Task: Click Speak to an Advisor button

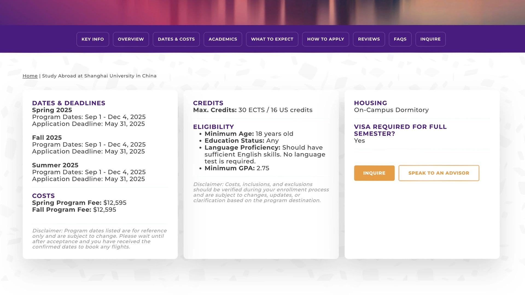Action: [439, 173]
